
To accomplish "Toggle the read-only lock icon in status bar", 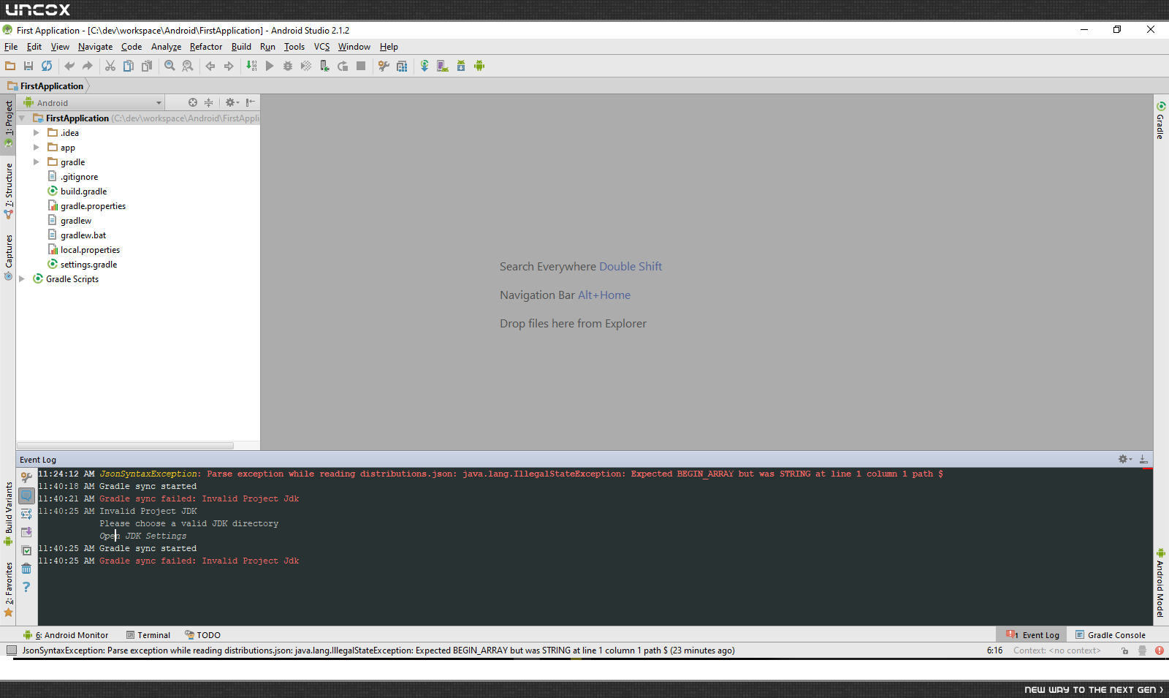I will [x=1124, y=650].
